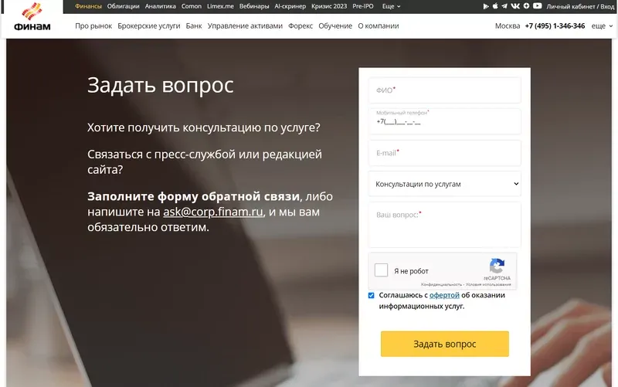Focus the E-mail input field
This screenshot has width=618, height=387.
pyautogui.click(x=445, y=153)
